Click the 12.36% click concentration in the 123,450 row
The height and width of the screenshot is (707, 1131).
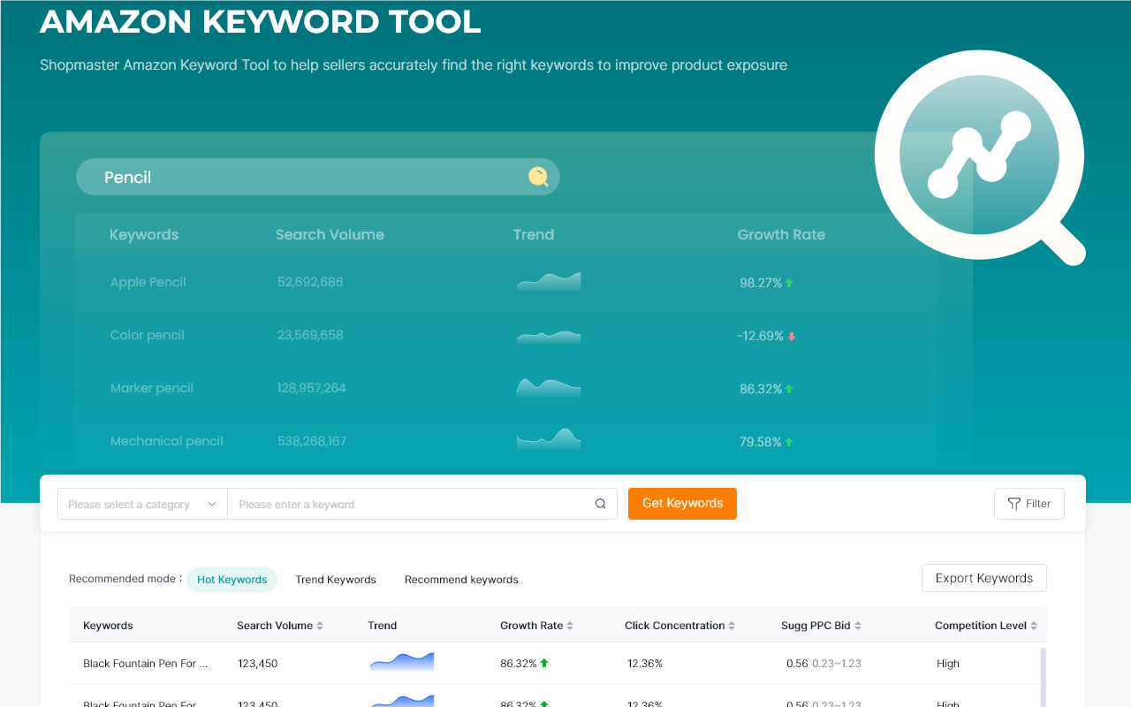coord(645,664)
